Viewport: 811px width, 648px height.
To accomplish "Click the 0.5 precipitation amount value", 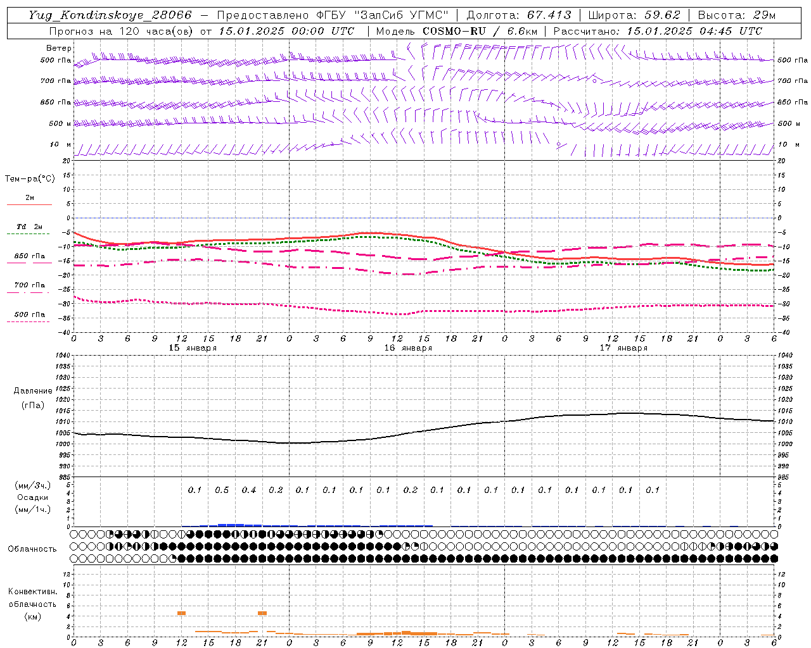I will (x=222, y=490).
